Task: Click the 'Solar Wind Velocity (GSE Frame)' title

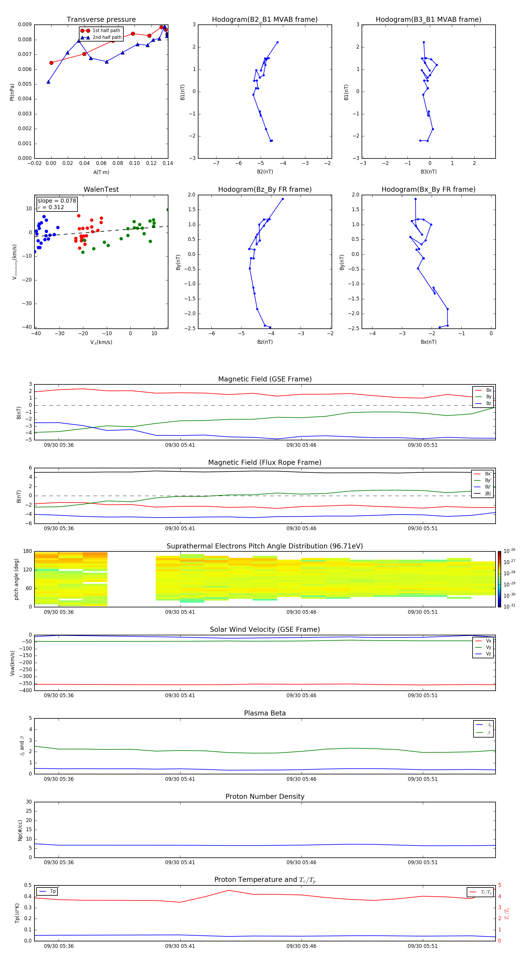Action: pyautogui.click(x=265, y=629)
